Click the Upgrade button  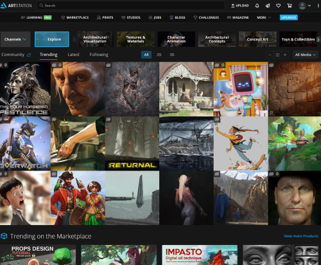(289, 17)
